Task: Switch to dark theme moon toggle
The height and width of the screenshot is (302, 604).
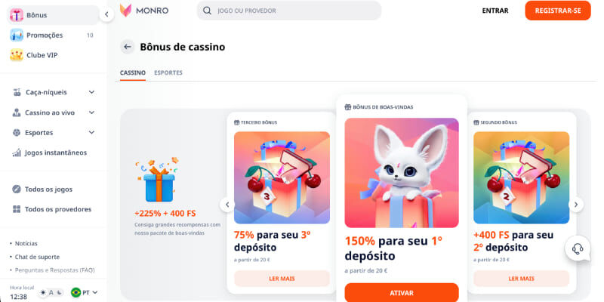Action: 59,292
